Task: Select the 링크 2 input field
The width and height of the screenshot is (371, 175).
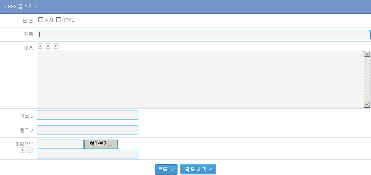Action: (88, 130)
